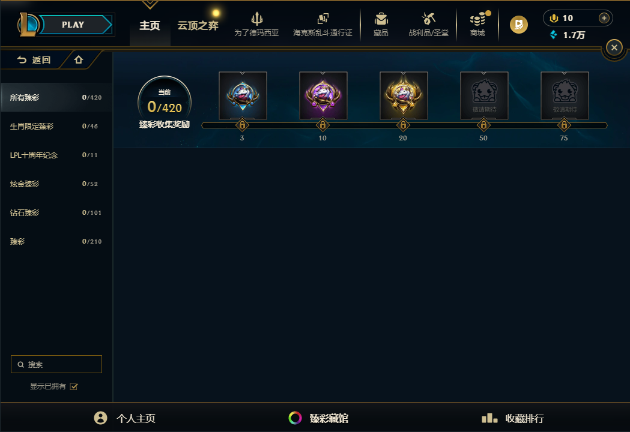This screenshot has height=432, width=630.
Task: Open the purple reward thumbnail at 10
Action: 323,95
